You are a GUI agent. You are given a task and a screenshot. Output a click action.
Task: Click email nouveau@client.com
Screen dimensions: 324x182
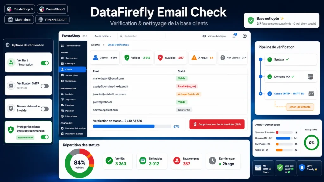pos(105,110)
